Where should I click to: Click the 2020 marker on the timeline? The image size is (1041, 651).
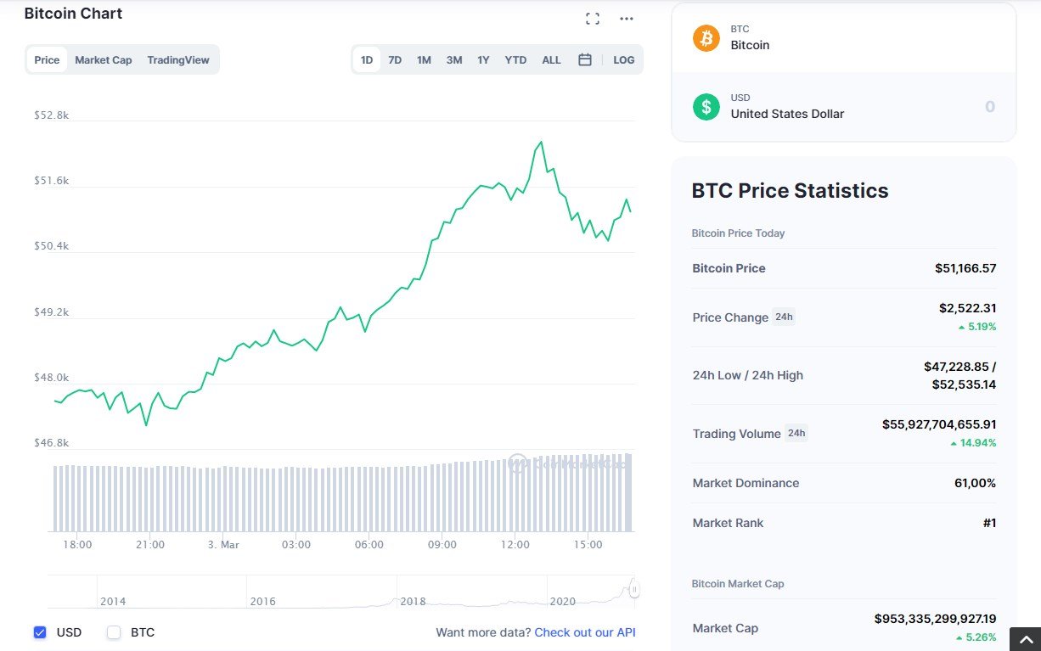563,601
